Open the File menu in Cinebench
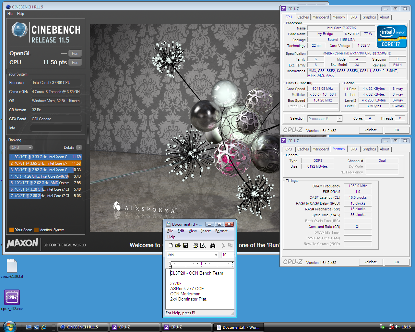 tap(10, 14)
